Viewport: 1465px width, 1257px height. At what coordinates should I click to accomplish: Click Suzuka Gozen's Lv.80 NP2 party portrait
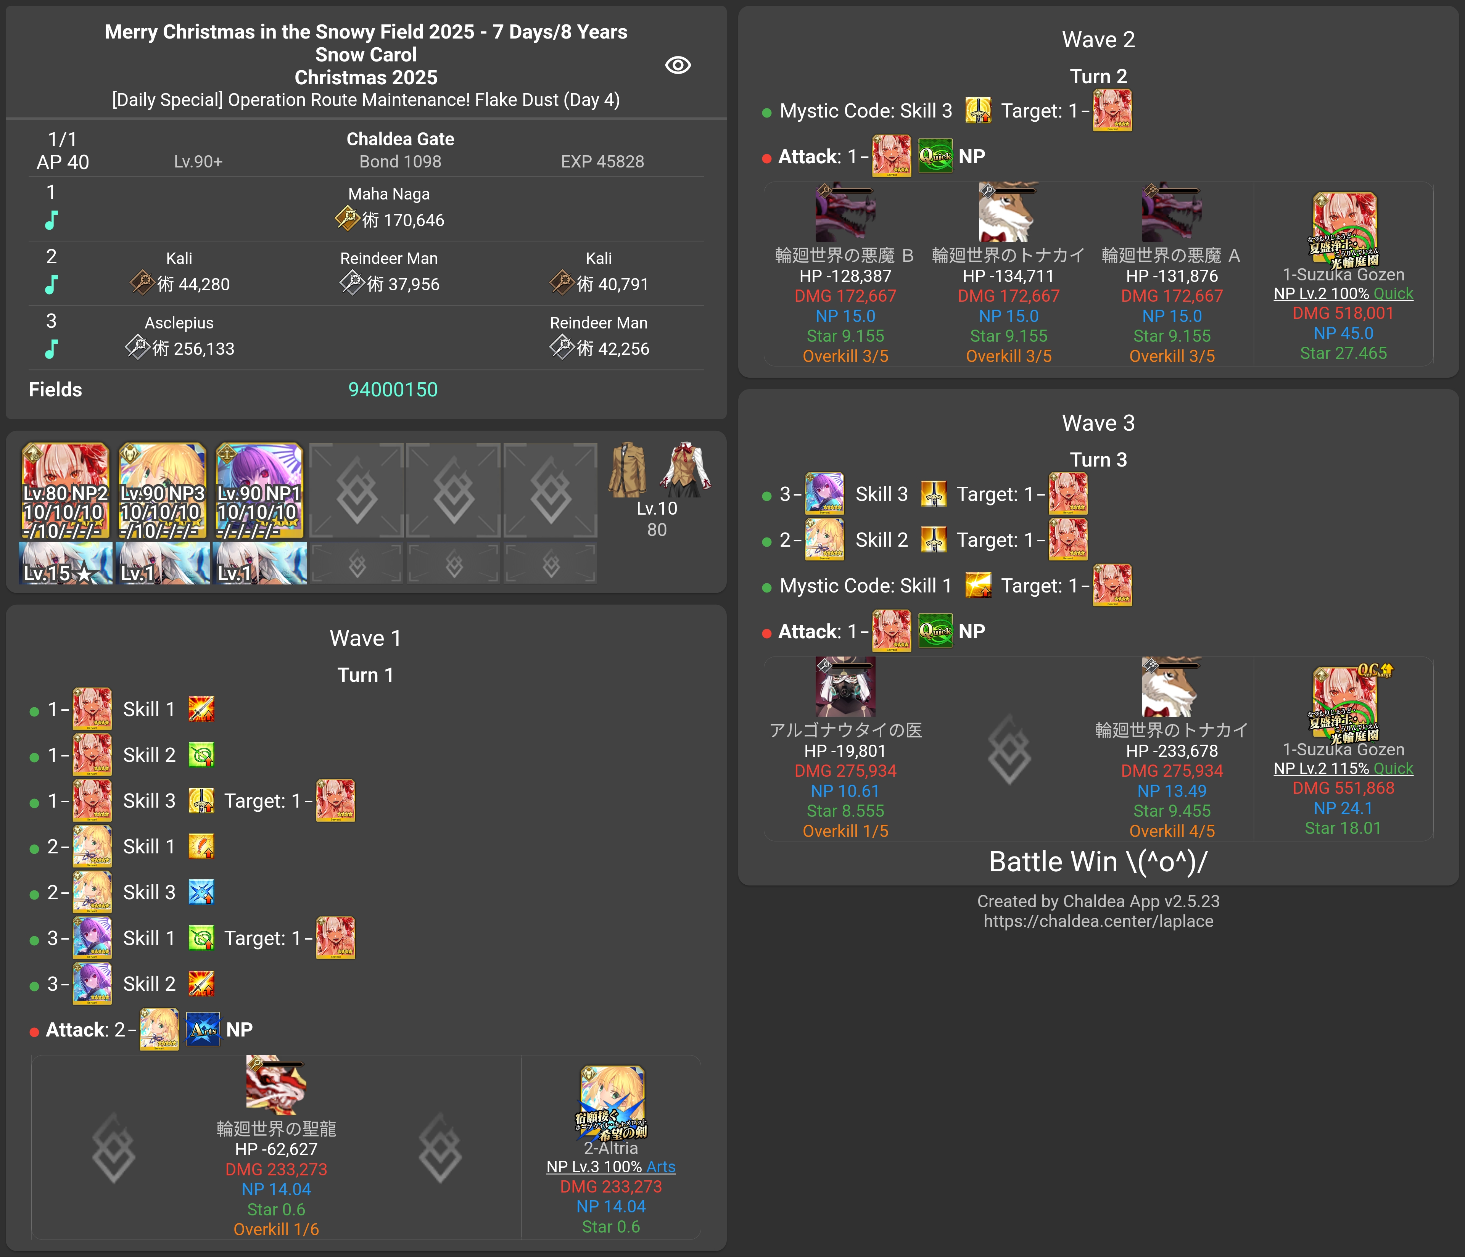point(65,490)
